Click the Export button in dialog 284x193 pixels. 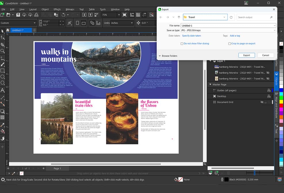[246, 55]
